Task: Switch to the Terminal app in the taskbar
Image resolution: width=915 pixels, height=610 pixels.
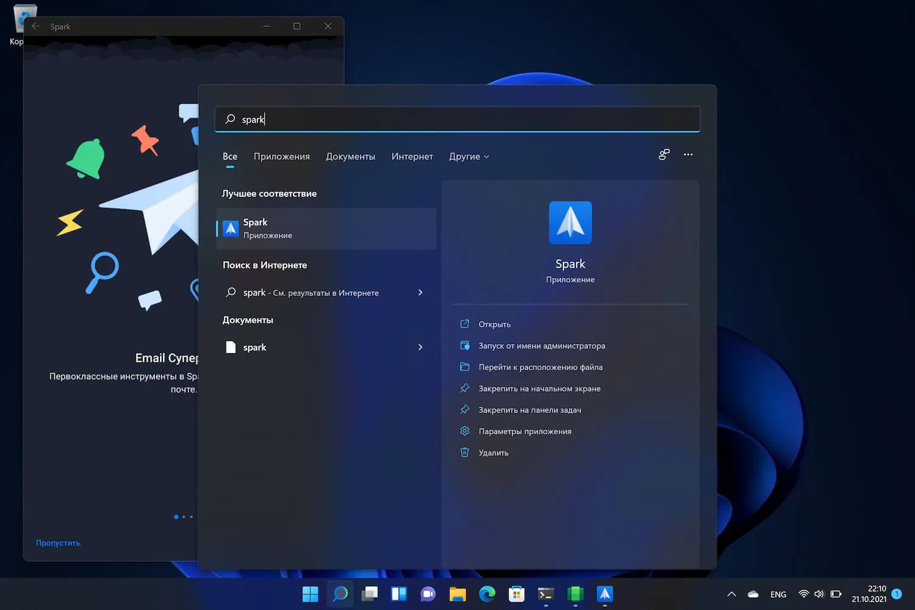Action: tap(546, 594)
